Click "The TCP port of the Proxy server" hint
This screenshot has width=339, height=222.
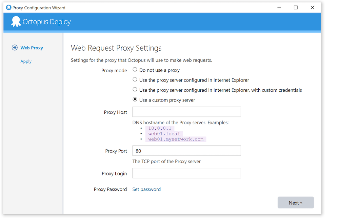coord(166,161)
